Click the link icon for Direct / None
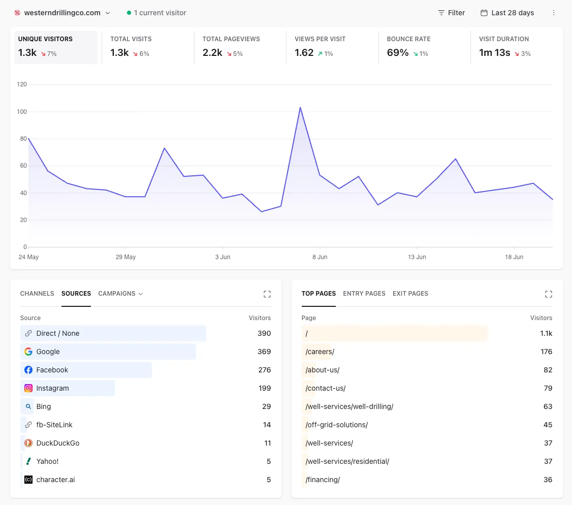This screenshot has width=572, height=505. (28, 333)
